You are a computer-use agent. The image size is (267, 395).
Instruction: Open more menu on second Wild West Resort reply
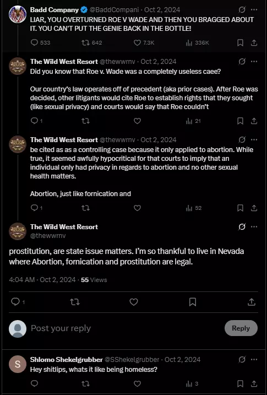254,139
